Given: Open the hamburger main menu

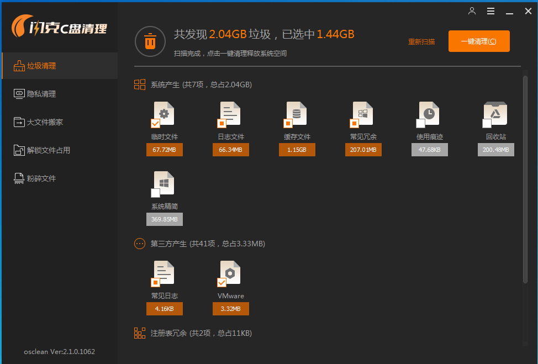Looking at the screenshot, I should coord(490,11).
